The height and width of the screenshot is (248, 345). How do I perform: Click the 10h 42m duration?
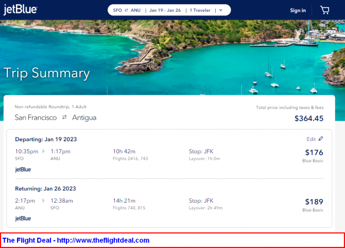124,152
